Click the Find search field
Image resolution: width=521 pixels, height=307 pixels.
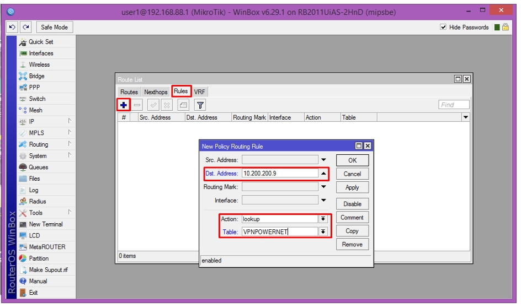click(x=454, y=105)
